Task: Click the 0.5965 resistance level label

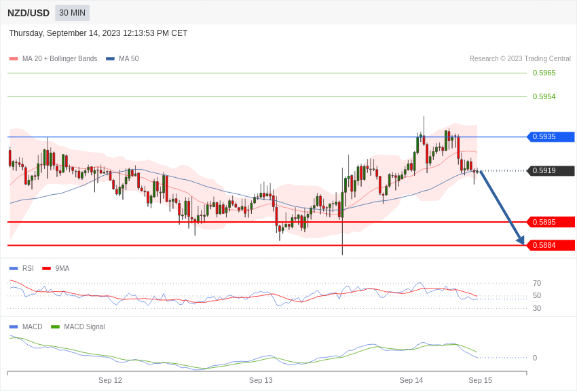Action: pyautogui.click(x=544, y=73)
